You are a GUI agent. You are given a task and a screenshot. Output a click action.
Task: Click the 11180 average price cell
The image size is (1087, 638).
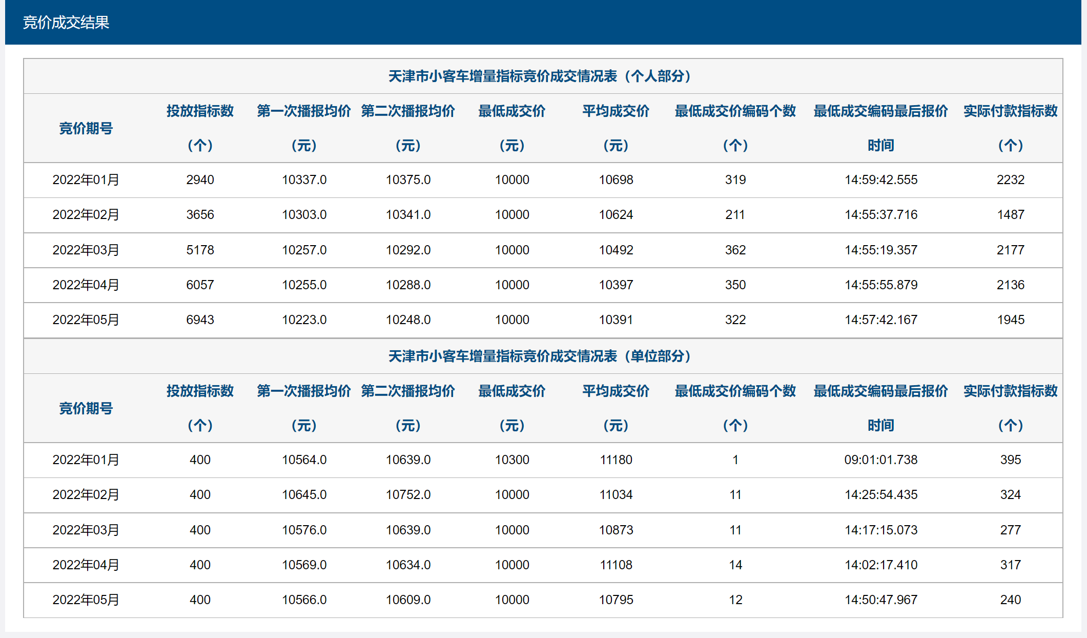click(616, 460)
